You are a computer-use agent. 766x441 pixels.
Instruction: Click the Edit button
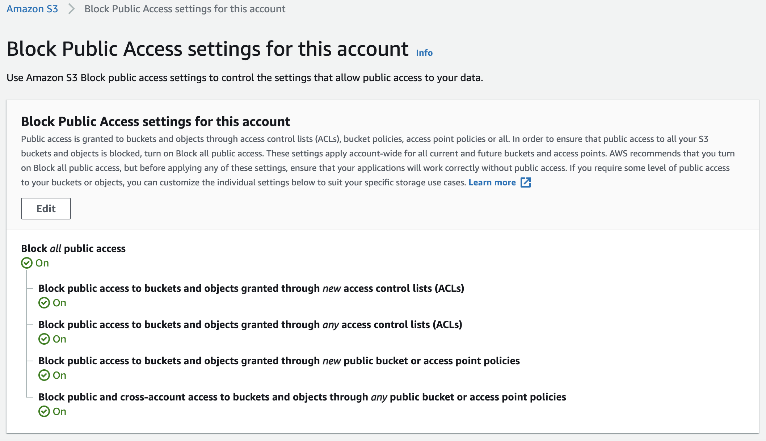coord(46,209)
